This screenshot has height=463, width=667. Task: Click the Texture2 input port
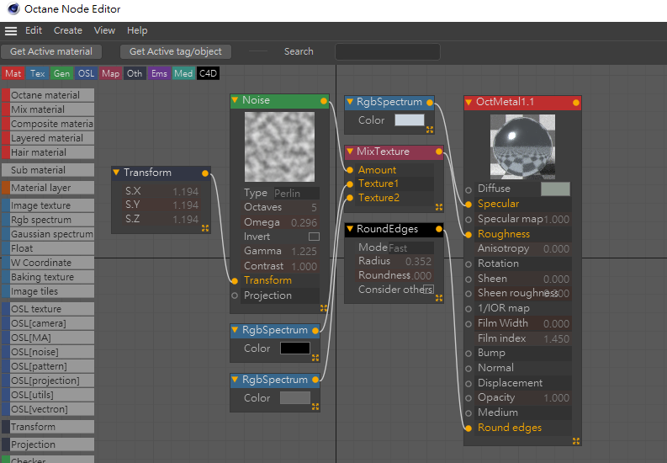(350, 198)
